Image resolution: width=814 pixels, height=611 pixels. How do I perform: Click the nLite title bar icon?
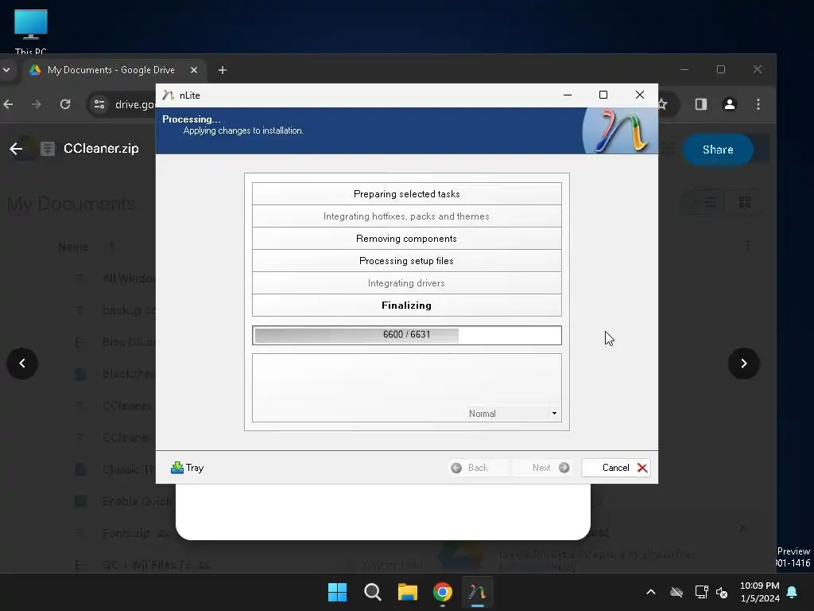168,95
